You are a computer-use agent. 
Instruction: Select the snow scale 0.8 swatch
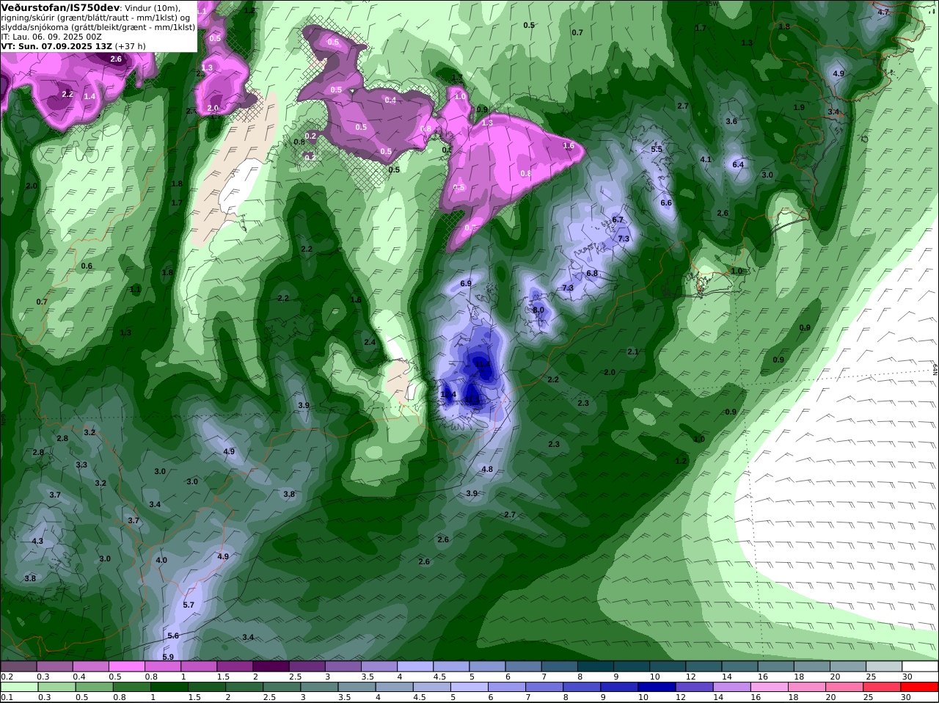click(x=162, y=666)
